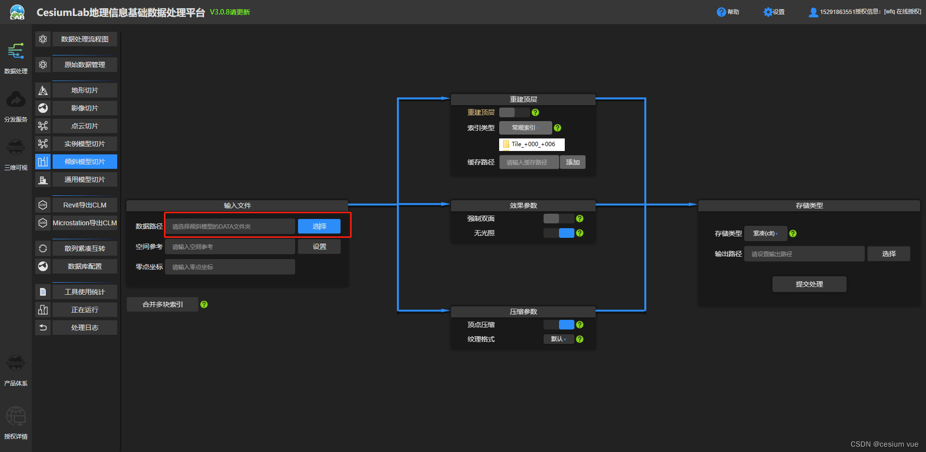Click the globe icon beside 影像切片

[43, 108]
